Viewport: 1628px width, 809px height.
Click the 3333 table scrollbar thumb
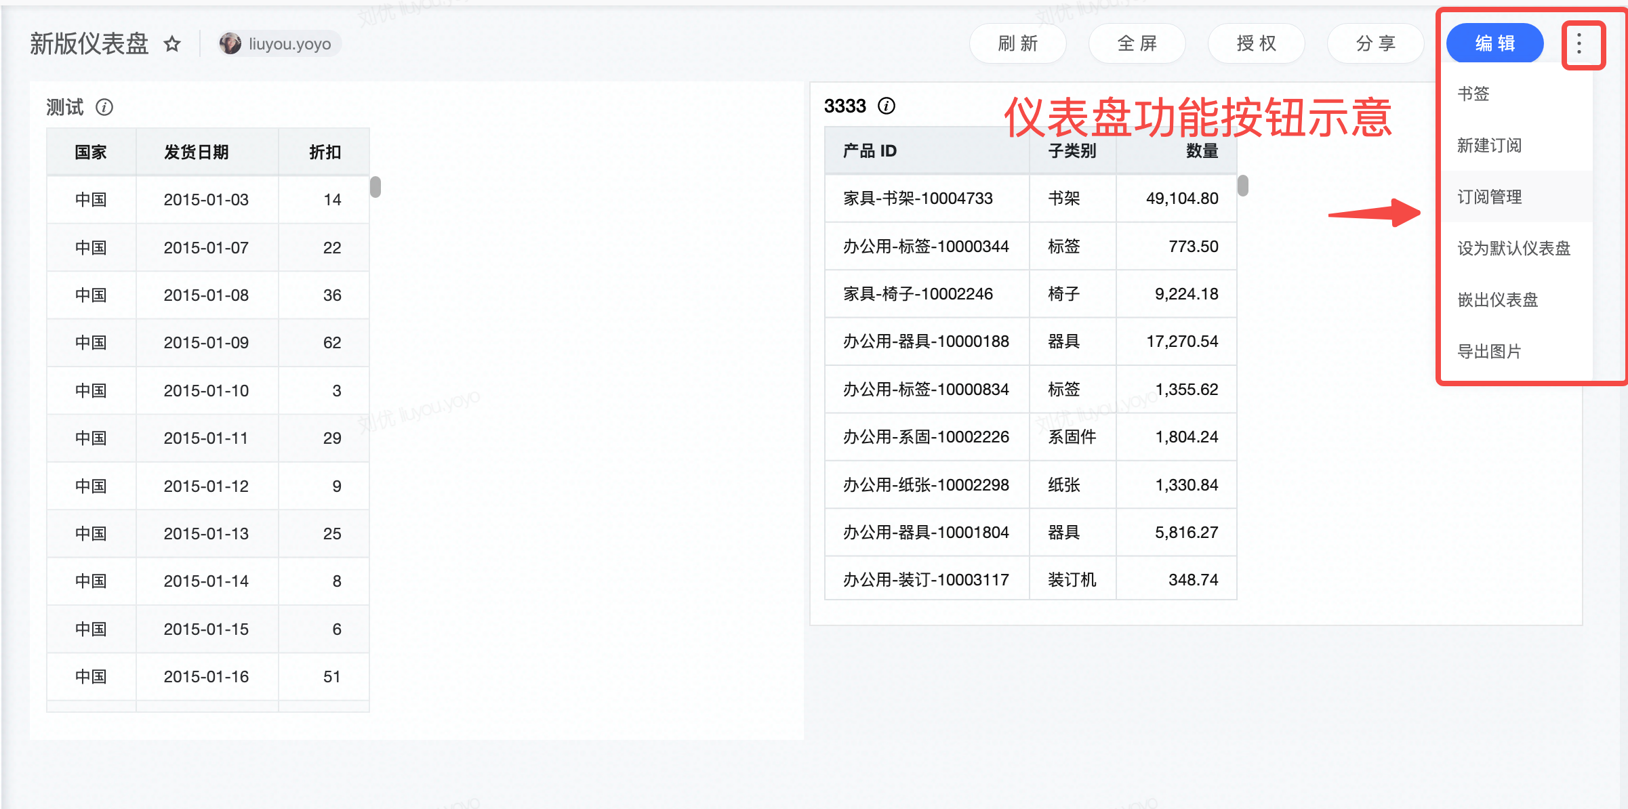coord(1243,185)
